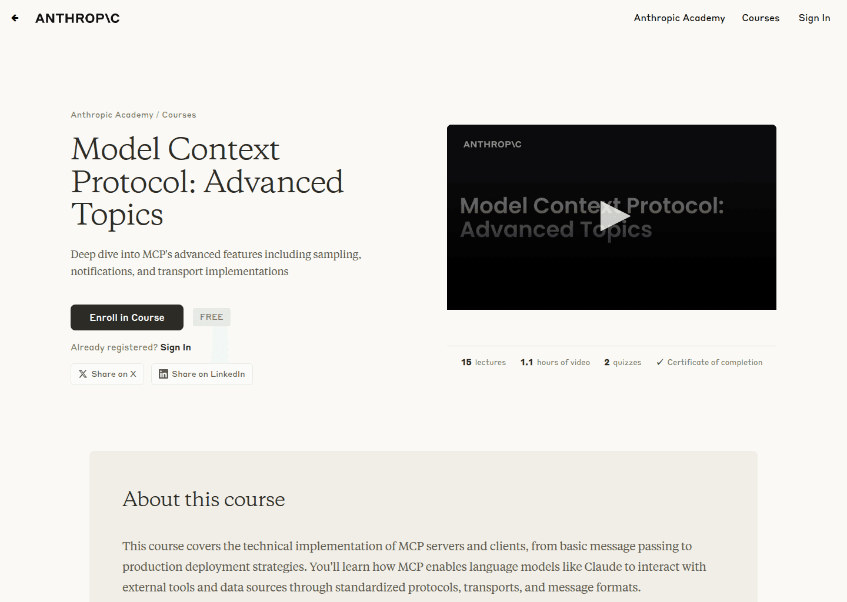Open the Anthropic logo homepage link

click(x=78, y=18)
